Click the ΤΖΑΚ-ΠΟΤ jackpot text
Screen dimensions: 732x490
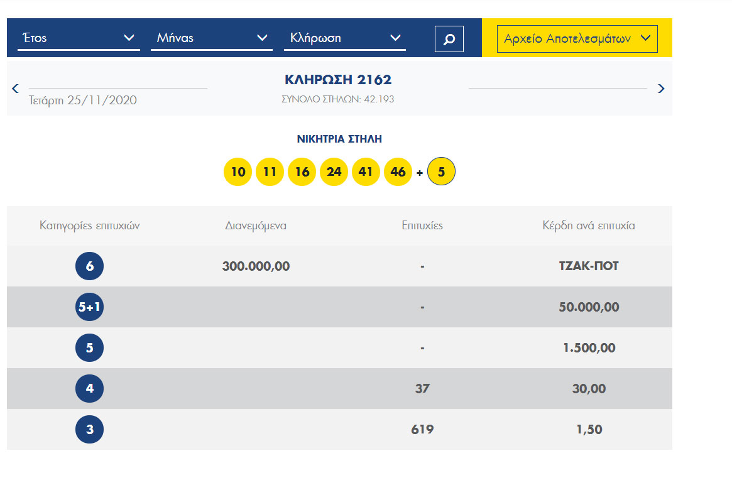click(589, 266)
